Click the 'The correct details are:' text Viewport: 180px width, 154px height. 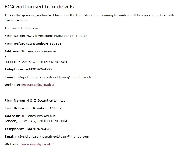(23, 28)
